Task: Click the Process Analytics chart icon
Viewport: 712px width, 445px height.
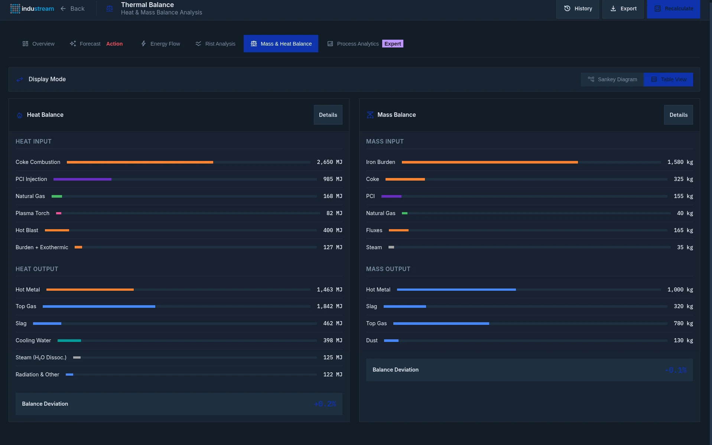Action: pyautogui.click(x=330, y=44)
